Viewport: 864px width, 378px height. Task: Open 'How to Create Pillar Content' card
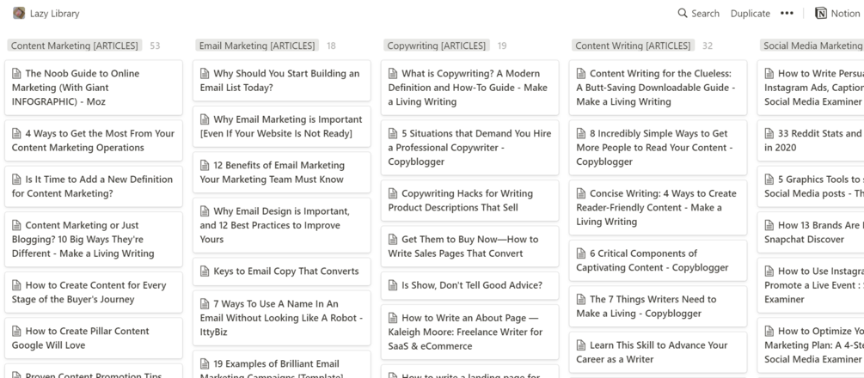click(93, 338)
